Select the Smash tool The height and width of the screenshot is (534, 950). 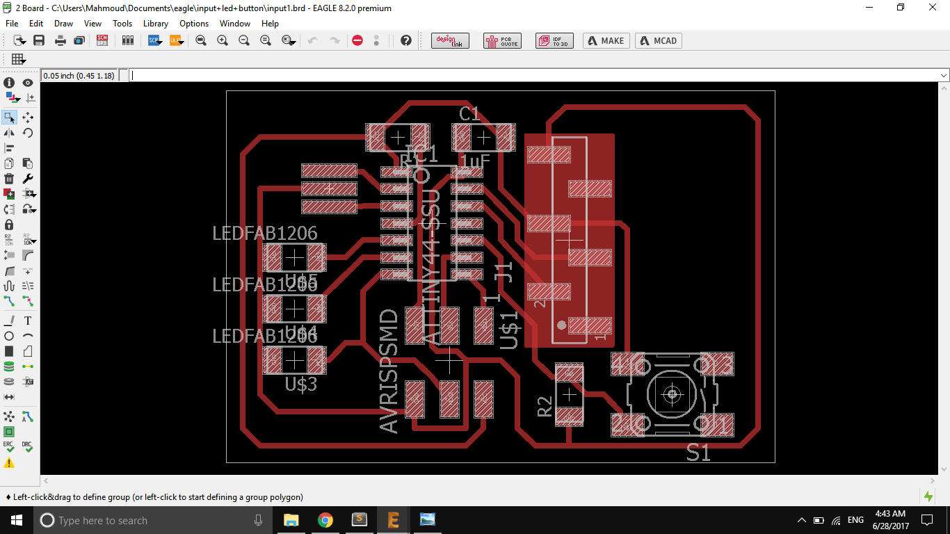pyautogui.click(x=9, y=255)
